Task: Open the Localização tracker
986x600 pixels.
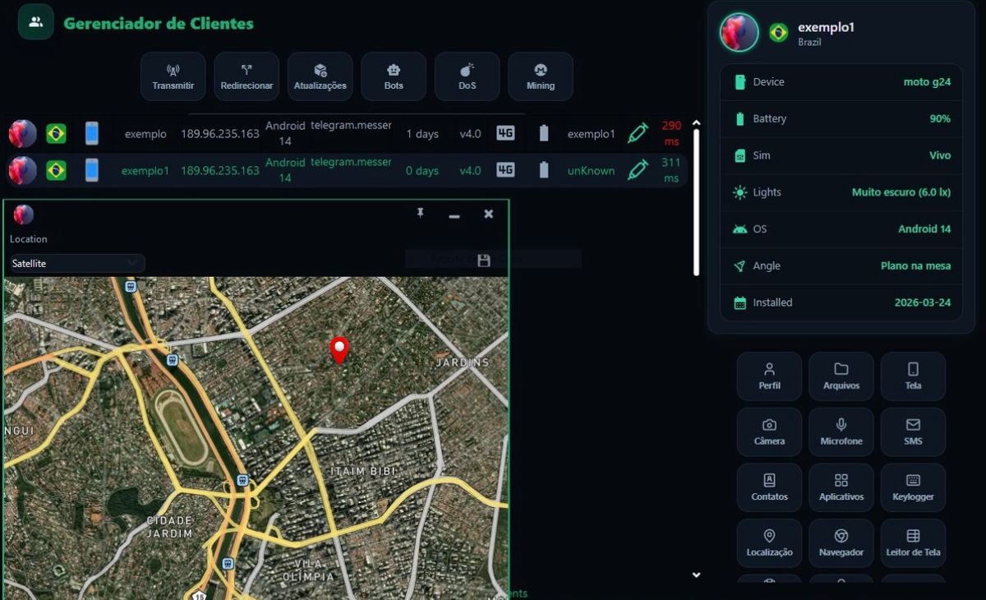Action: click(x=769, y=542)
